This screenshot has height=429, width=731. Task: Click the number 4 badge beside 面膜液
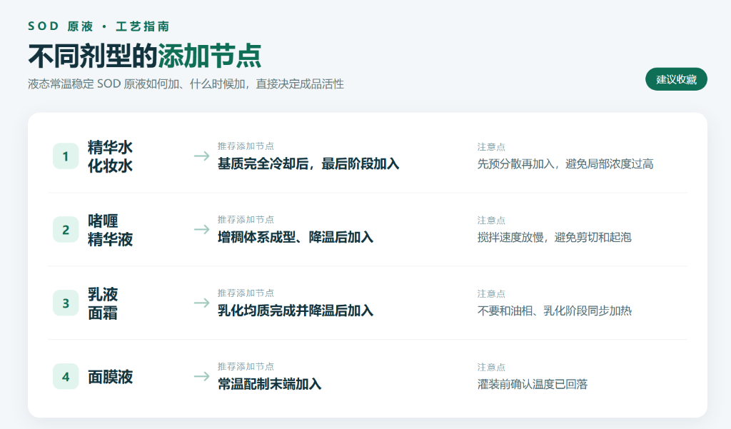[x=66, y=376]
